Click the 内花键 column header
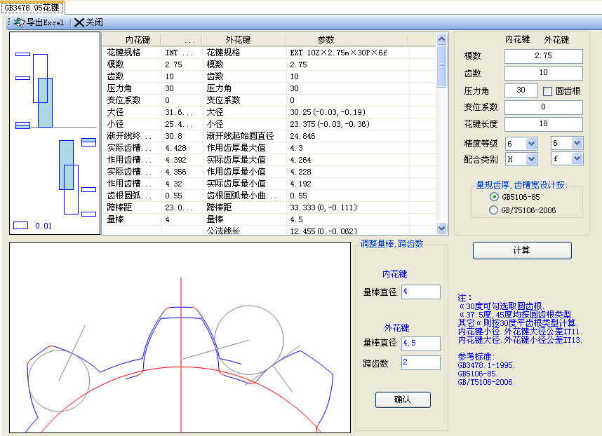602x436 pixels. (x=132, y=40)
